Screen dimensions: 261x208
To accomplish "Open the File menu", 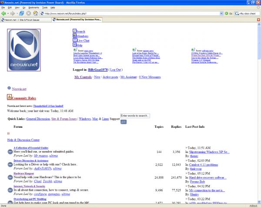I will tap(3, 7).
